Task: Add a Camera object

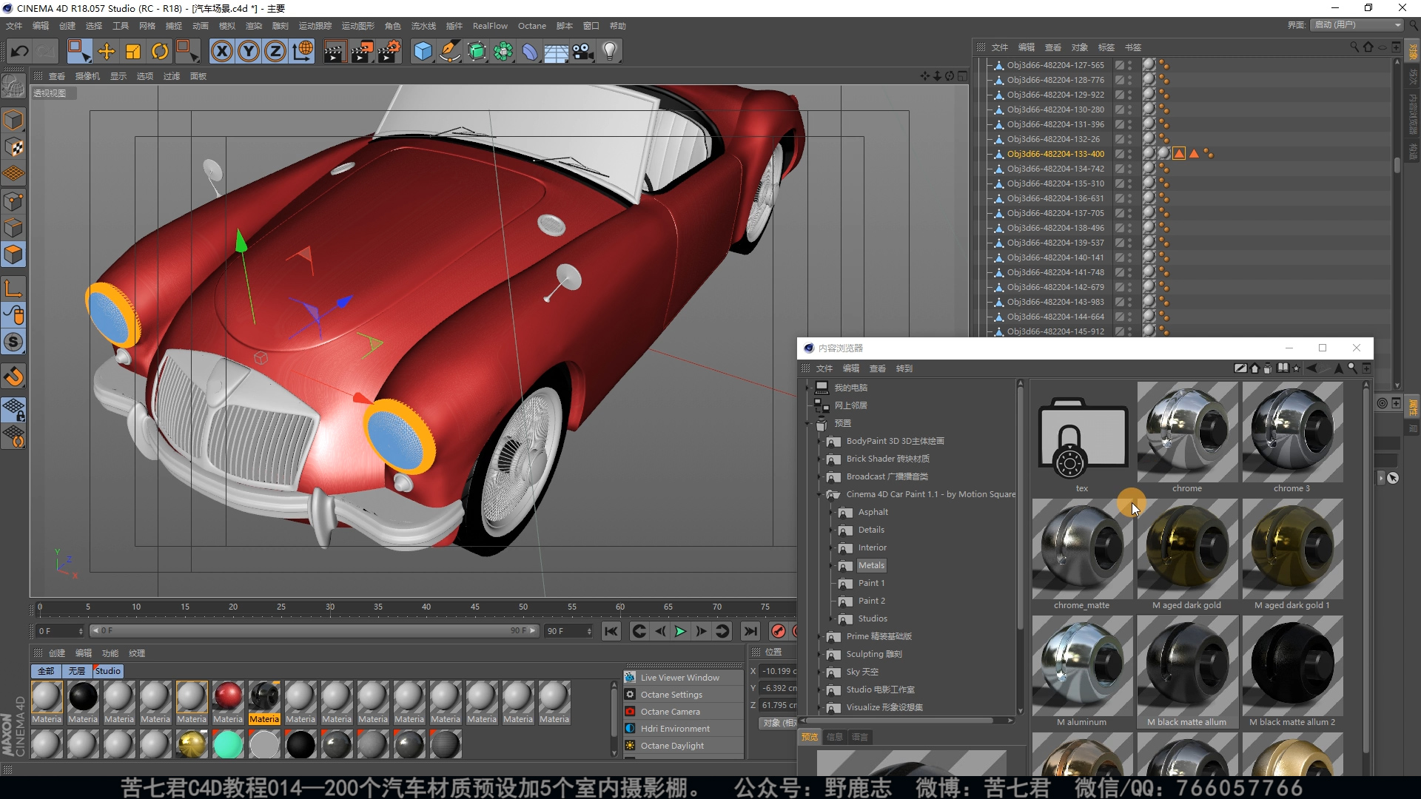Action: [x=582, y=51]
